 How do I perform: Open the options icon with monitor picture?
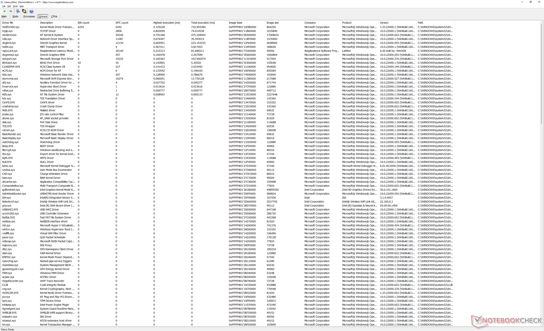coord(18,11)
